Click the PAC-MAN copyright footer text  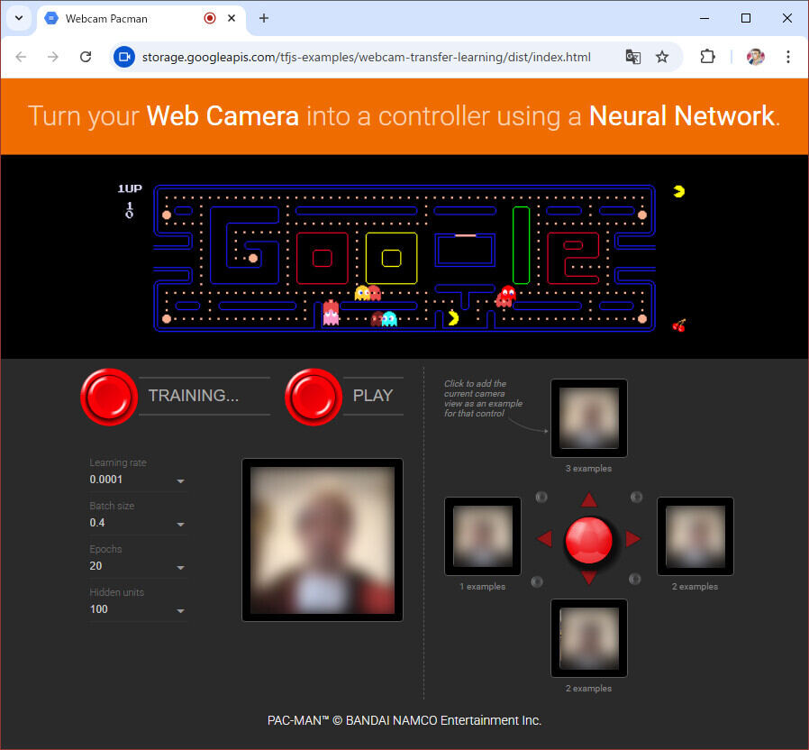(404, 720)
